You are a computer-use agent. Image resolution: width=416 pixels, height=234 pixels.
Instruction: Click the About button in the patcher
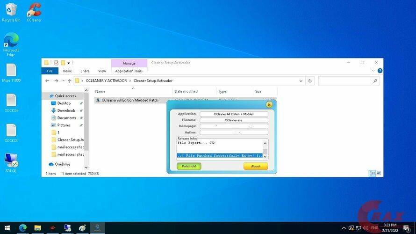pos(256,166)
